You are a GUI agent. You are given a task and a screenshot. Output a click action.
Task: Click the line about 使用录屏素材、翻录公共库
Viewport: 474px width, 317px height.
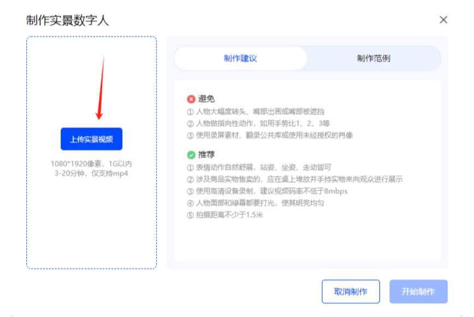coord(270,135)
